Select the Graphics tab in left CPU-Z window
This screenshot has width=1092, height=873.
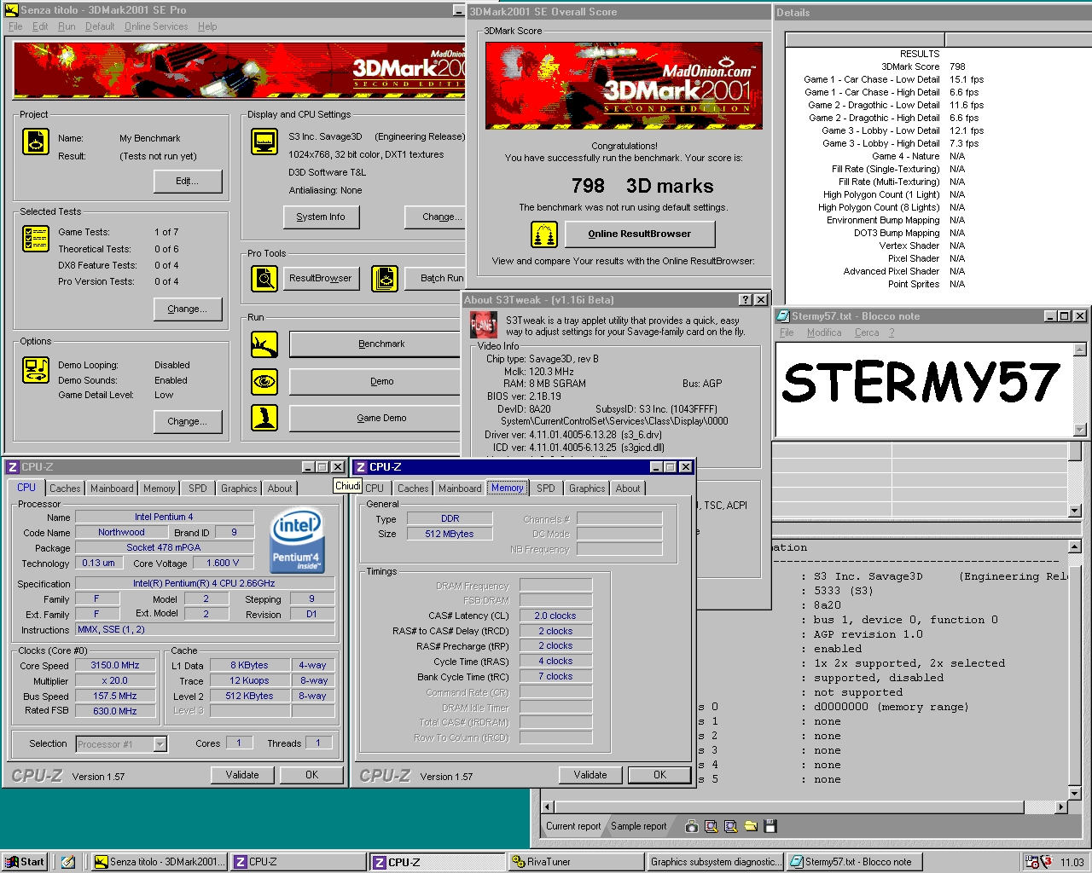coord(239,489)
